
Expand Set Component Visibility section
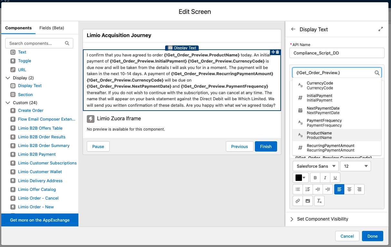[x=292, y=219]
